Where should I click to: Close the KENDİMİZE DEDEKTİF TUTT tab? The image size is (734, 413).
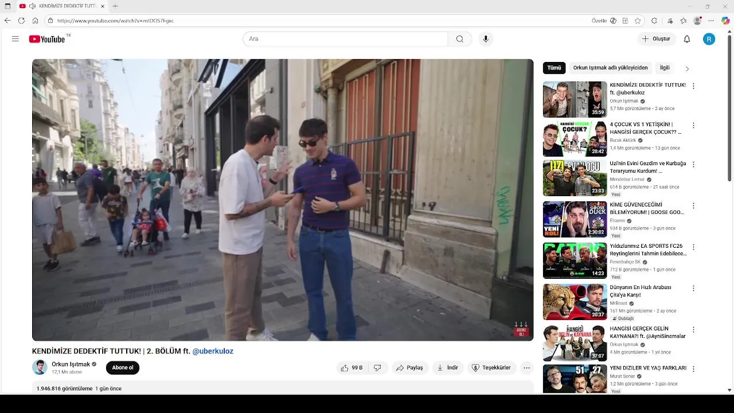click(x=103, y=6)
